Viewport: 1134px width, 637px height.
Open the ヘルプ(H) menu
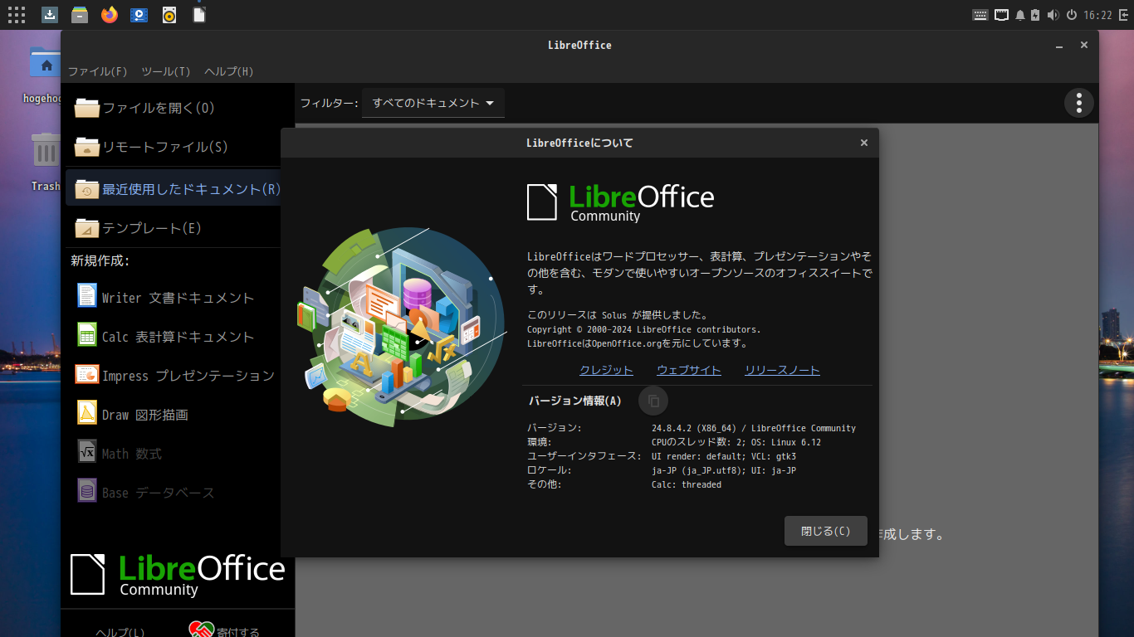coord(229,71)
